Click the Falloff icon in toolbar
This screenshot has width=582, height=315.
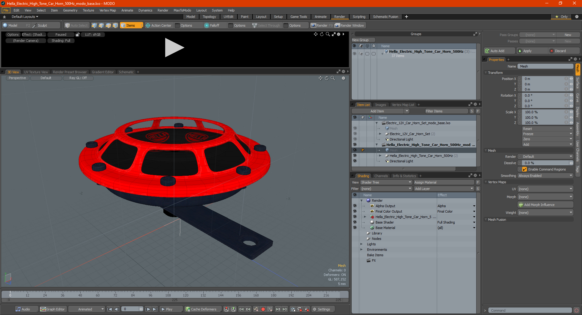pyautogui.click(x=207, y=25)
